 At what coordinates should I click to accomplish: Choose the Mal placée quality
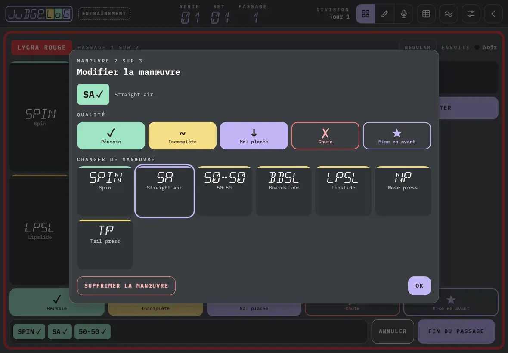pyautogui.click(x=254, y=136)
